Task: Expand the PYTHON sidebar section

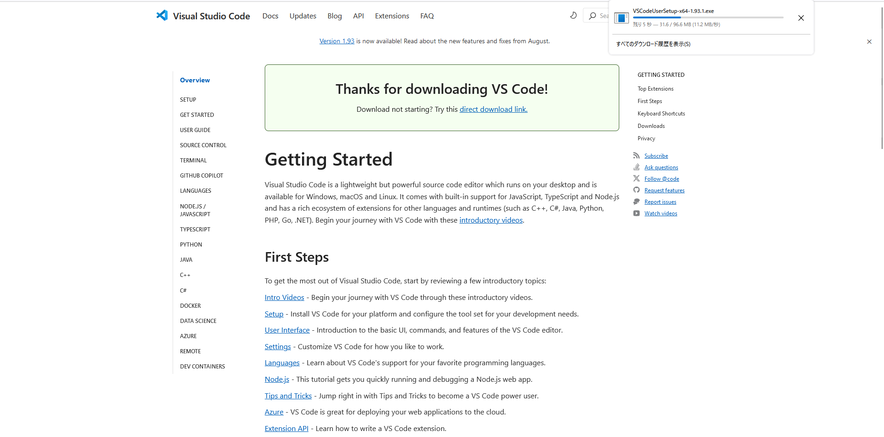Action: pos(191,244)
